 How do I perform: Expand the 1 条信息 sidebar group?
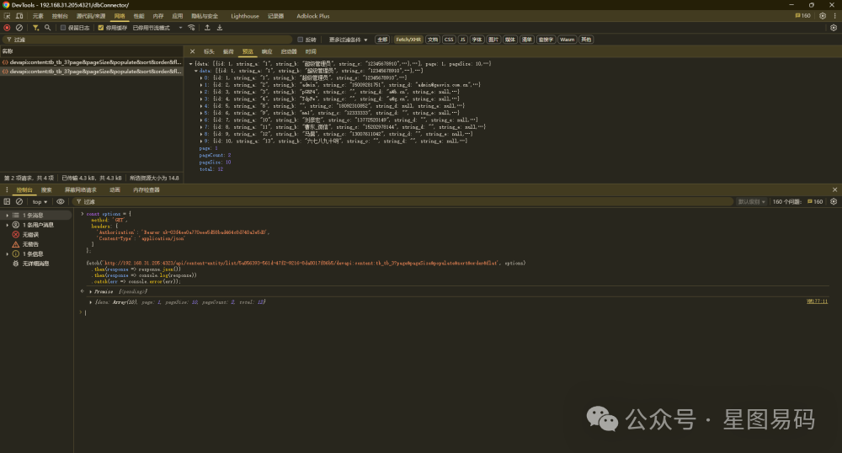click(7, 254)
